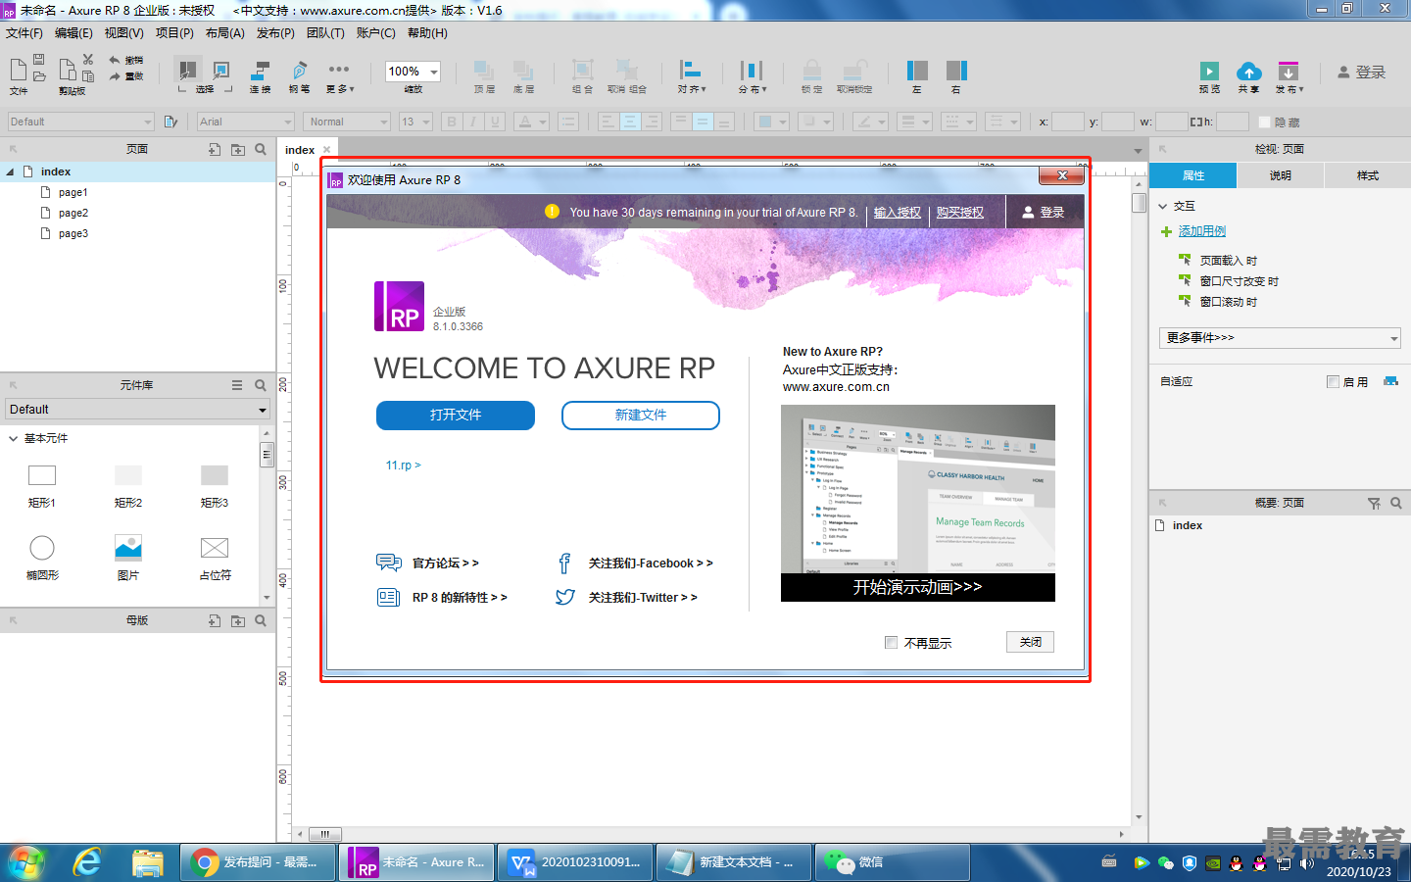The width and height of the screenshot is (1411, 882).
Task: Open the widget library menu (hamburger) icon
Action: point(237,385)
